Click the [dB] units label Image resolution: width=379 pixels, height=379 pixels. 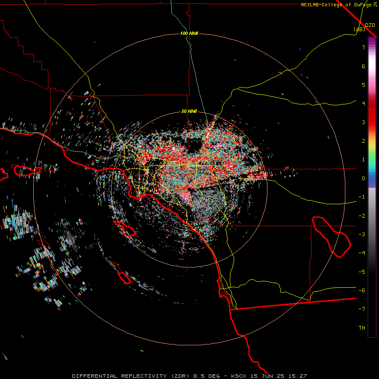[359, 29]
